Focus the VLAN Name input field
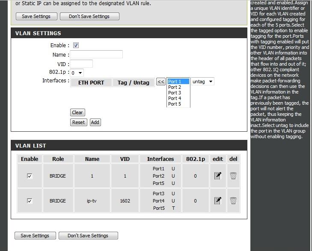This screenshot has width=312, height=251. 96,54
